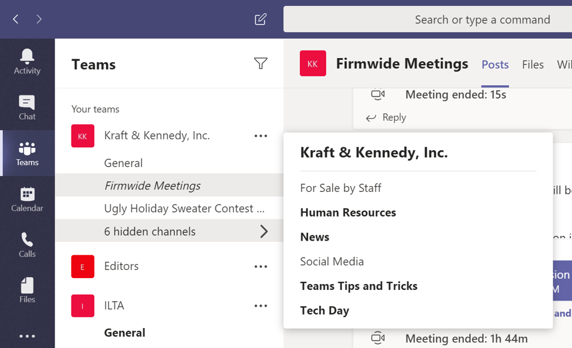Open more options for ILTA team
The height and width of the screenshot is (348, 572).
[x=260, y=306]
